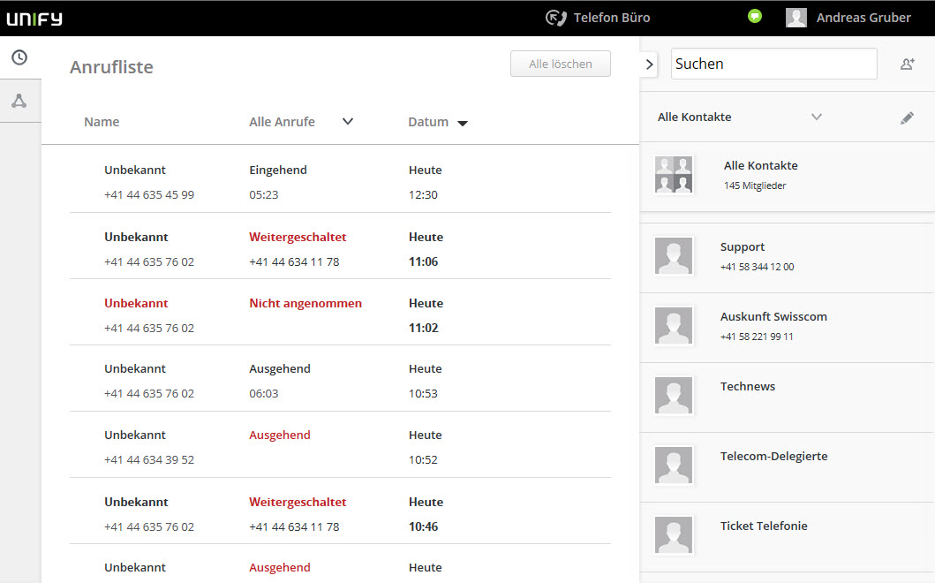Click Andreas Gruber's profile avatar
This screenshot has width=935, height=583.
point(796,18)
